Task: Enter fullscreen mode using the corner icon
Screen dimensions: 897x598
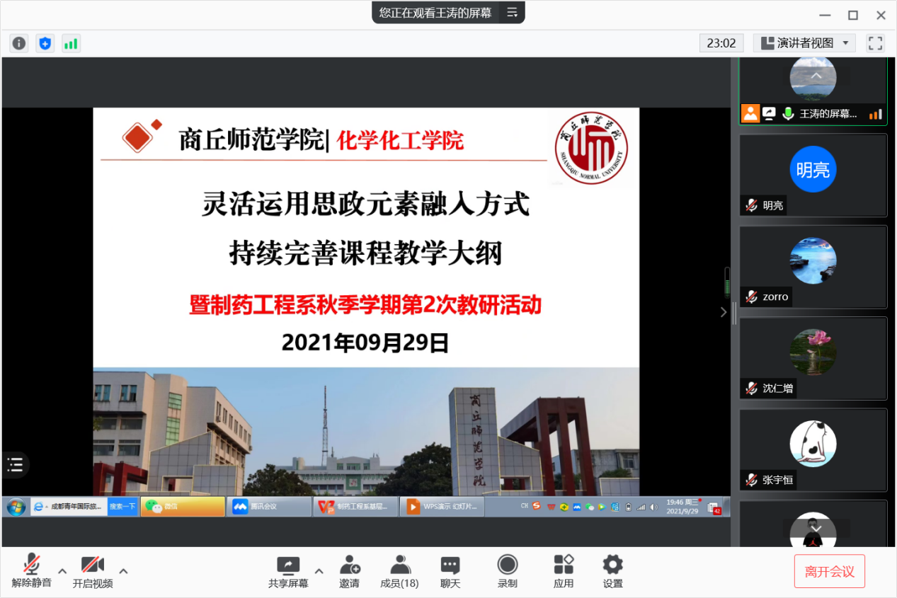Action: coord(876,43)
